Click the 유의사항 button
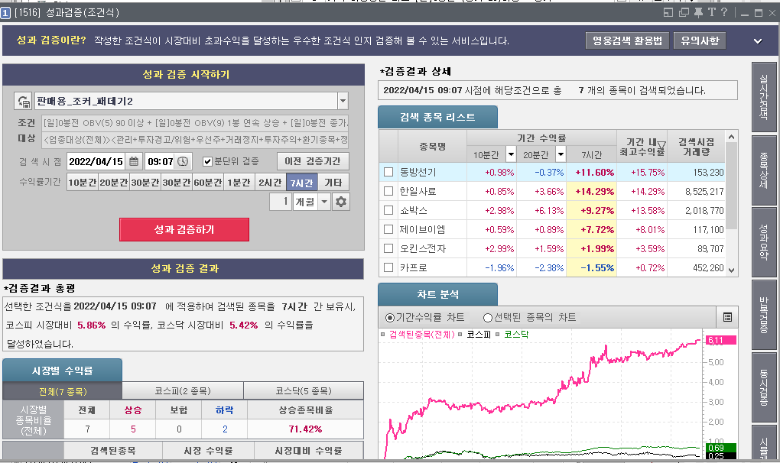The width and height of the screenshot is (780, 463). coord(700,40)
